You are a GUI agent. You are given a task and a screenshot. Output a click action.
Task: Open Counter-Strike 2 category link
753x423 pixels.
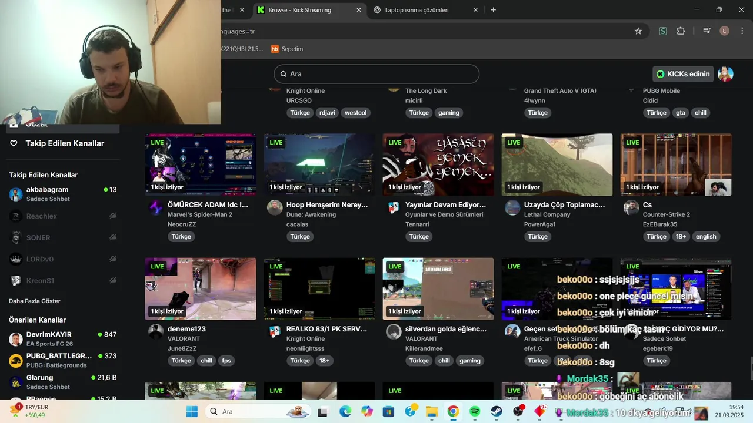pos(667,214)
